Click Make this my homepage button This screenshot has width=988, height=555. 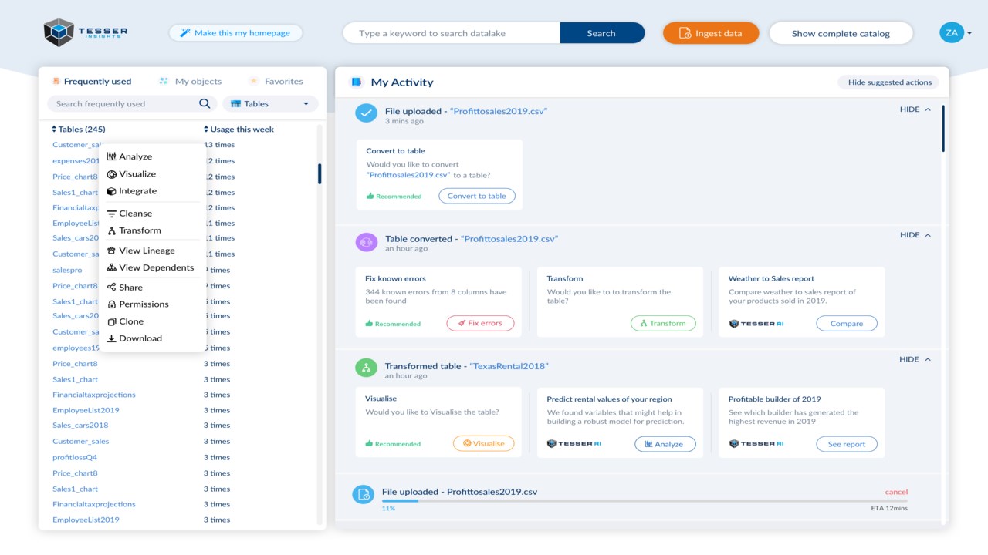coord(235,33)
